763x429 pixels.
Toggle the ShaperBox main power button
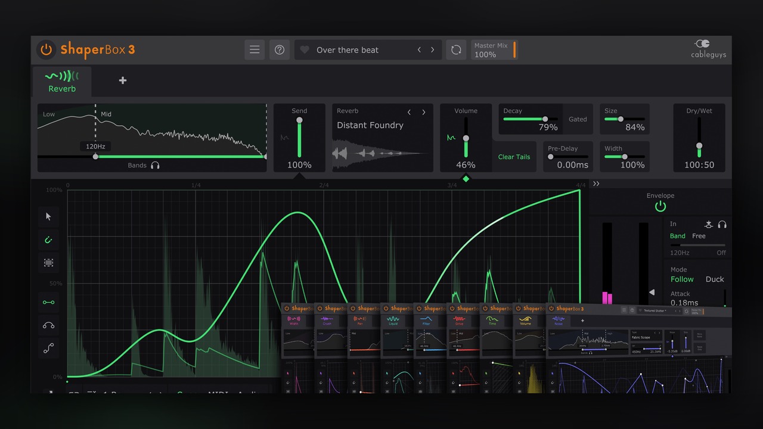tap(46, 49)
